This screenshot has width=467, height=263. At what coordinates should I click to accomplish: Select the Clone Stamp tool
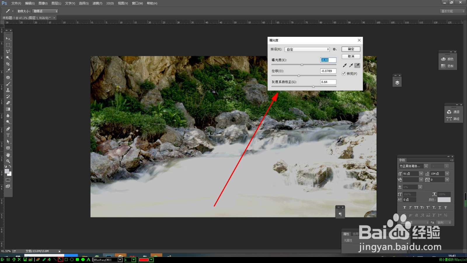point(8,90)
